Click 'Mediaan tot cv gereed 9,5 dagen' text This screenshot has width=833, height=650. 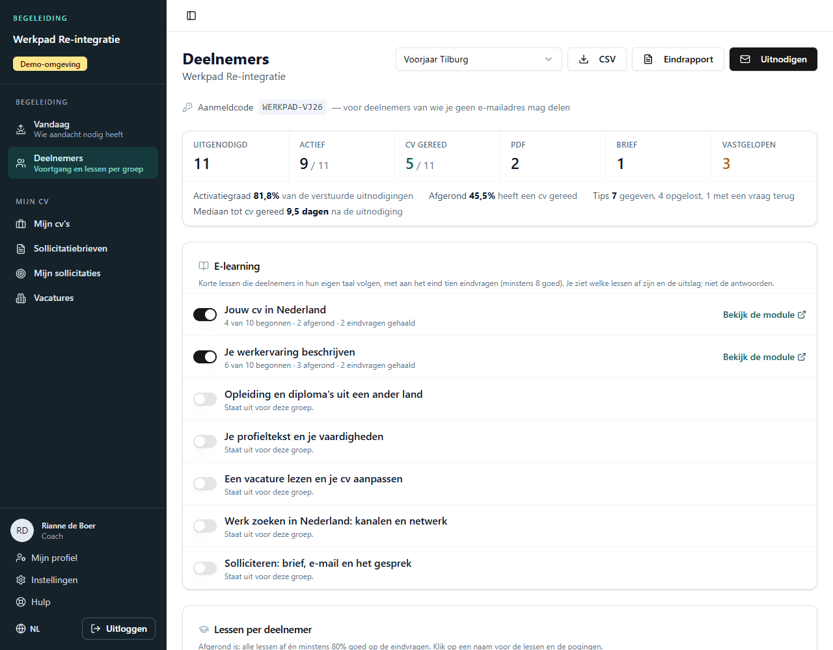(298, 211)
